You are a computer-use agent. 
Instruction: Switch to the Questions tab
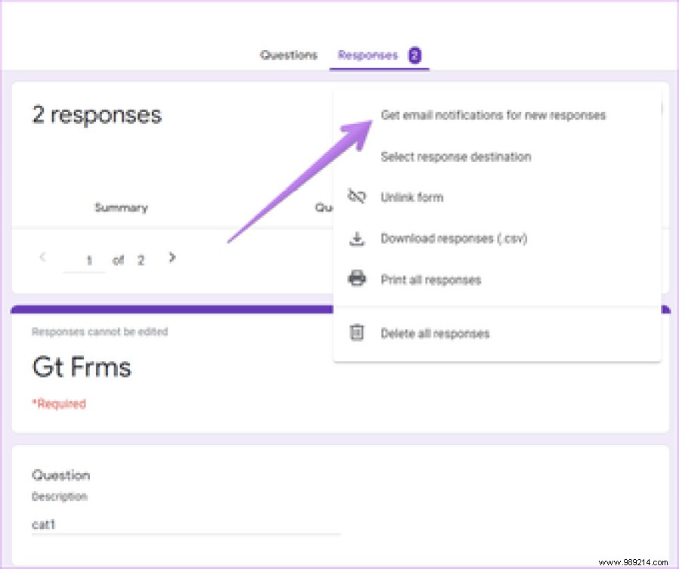[x=289, y=54]
